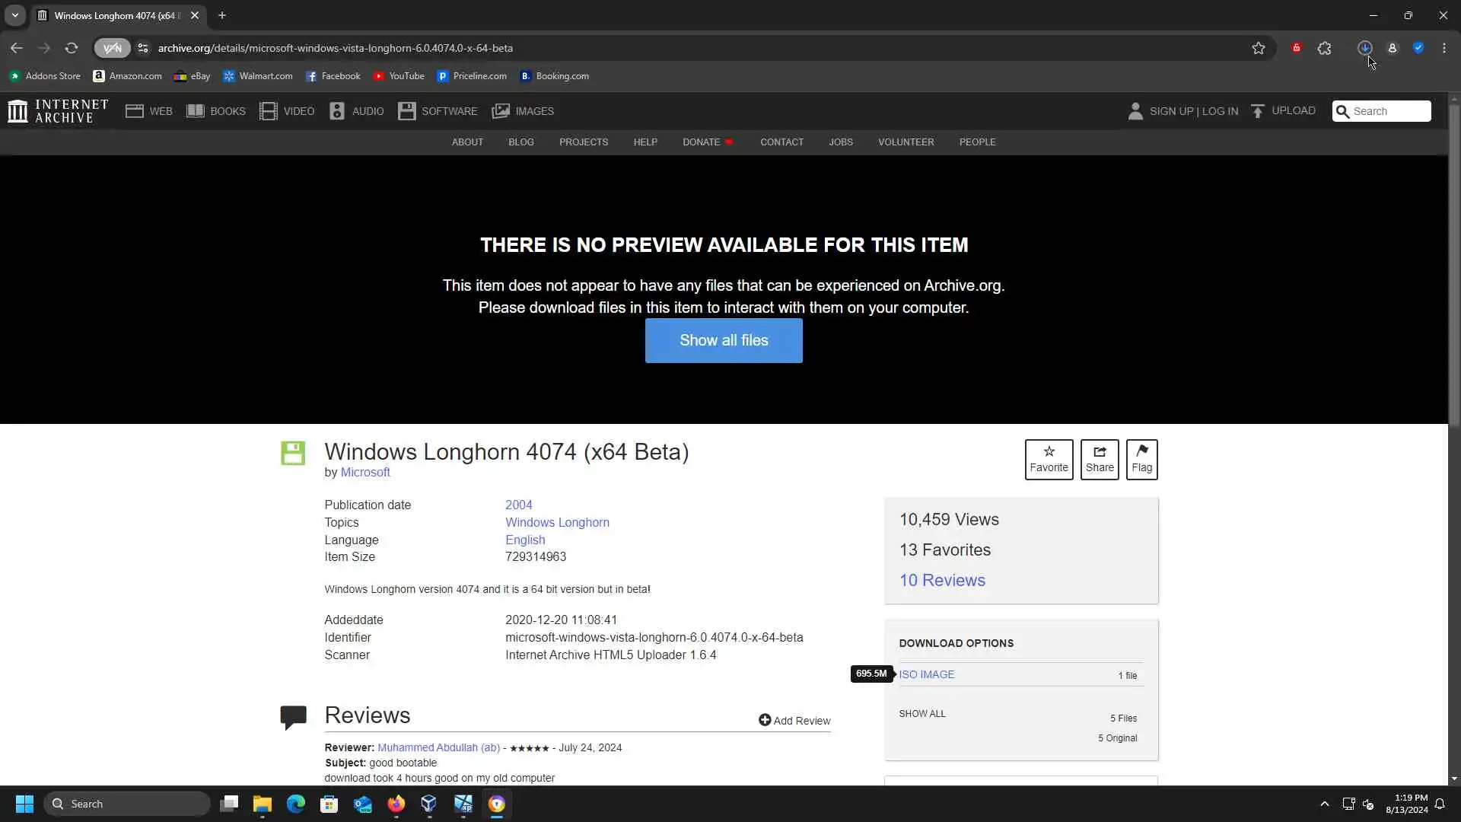Bookmark this page with star icon
Viewport: 1461px width, 822px height.
pyautogui.click(x=1259, y=48)
